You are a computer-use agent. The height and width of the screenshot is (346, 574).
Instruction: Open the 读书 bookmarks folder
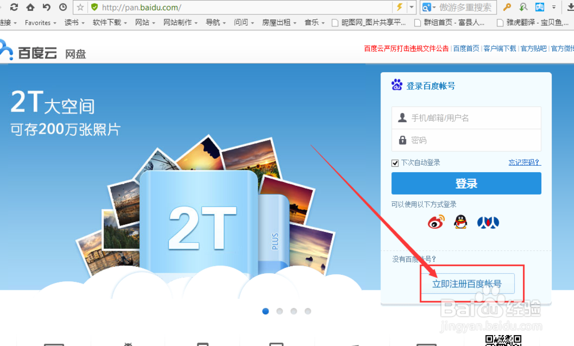pos(75,23)
